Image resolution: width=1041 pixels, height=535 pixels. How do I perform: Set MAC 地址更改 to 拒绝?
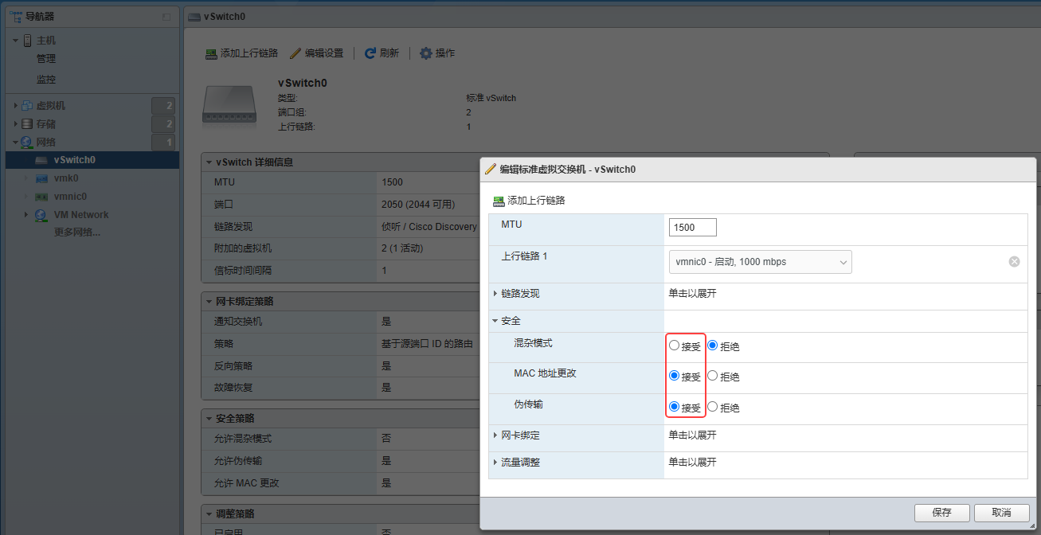click(713, 376)
